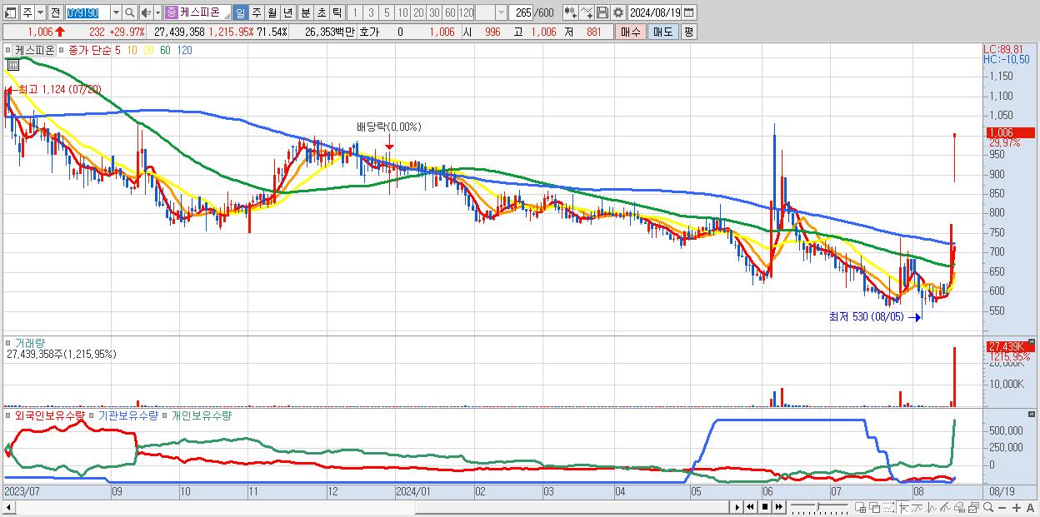This screenshot has height=517, width=1040.
Task: Click the blue 매도 sell button
Action: [x=662, y=32]
